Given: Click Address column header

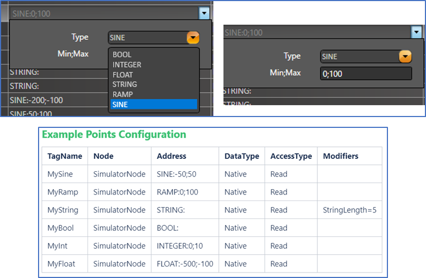Looking at the screenshot, I should tap(172, 156).
